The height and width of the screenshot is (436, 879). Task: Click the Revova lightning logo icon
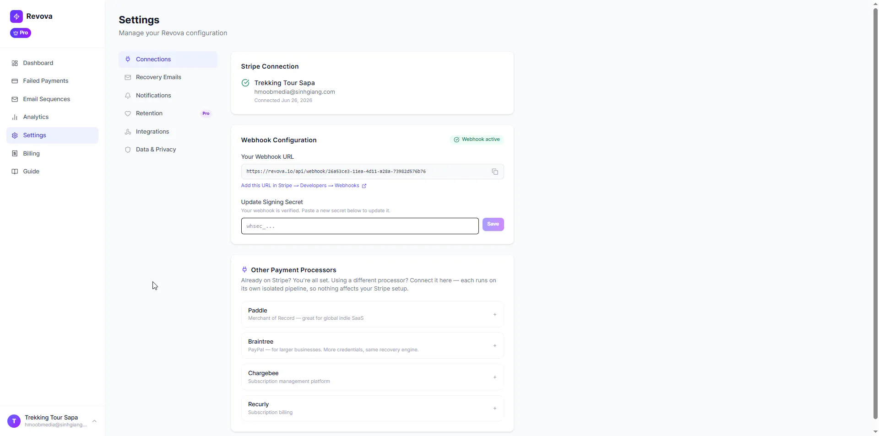pos(16,16)
